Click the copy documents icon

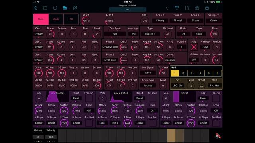point(75,8)
